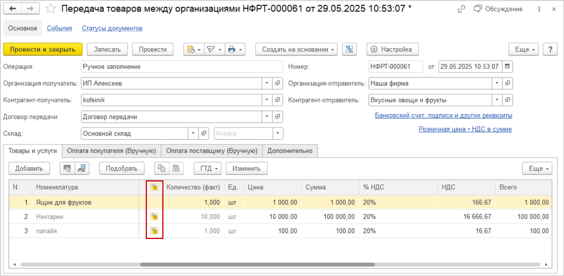564x276 pixels.
Task: Copy link to document using chain icon
Action: [461, 9]
